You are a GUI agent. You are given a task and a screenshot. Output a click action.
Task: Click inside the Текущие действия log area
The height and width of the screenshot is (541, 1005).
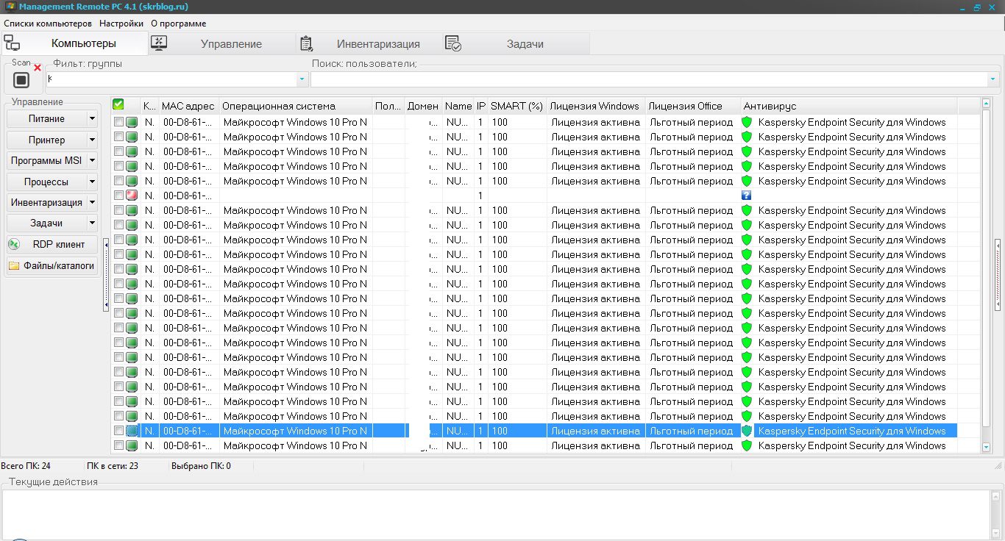pos(496,515)
